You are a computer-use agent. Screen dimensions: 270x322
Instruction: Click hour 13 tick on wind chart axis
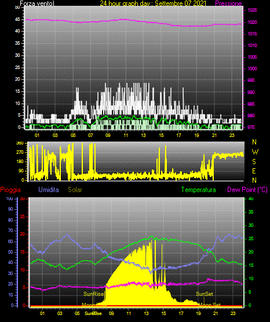click(x=143, y=135)
